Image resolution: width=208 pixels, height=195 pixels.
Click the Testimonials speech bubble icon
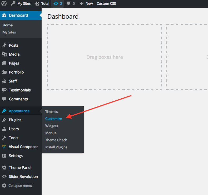point(4,90)
